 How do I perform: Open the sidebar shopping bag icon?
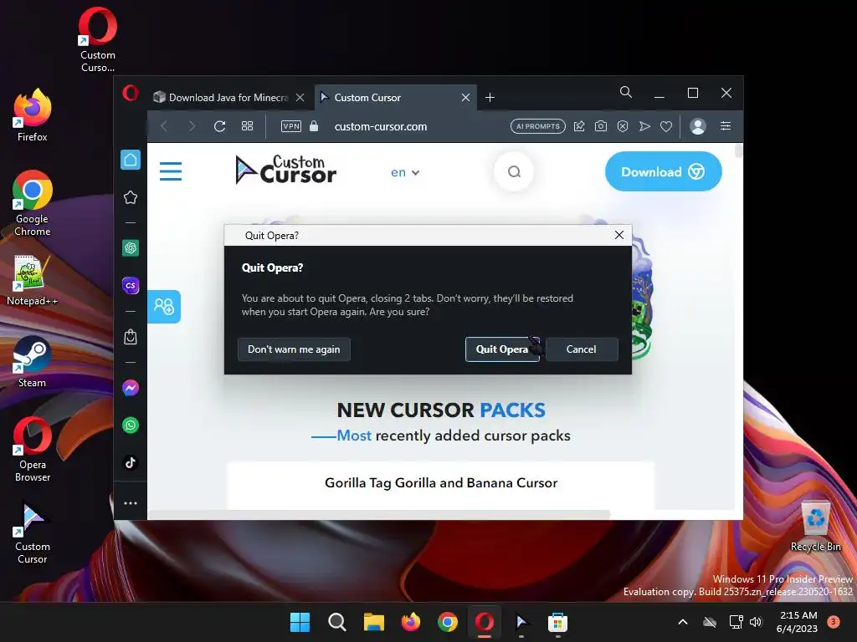[x=131, y=337]
